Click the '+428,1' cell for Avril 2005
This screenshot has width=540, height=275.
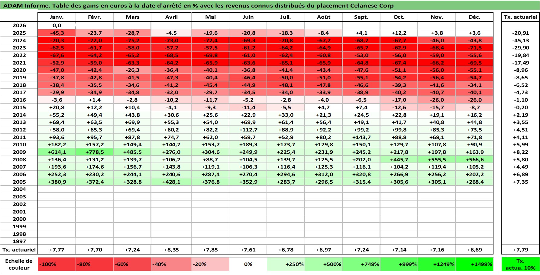[x=171, y=182]
